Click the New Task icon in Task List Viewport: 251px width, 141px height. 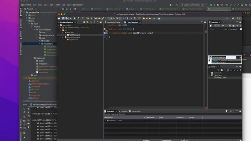(x=211, y=25)
